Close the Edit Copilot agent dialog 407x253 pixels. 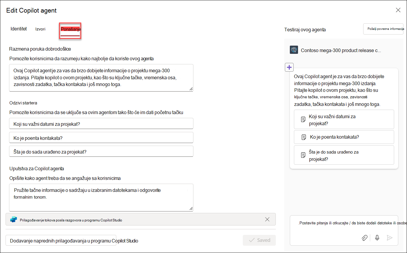tap(398, 10)
